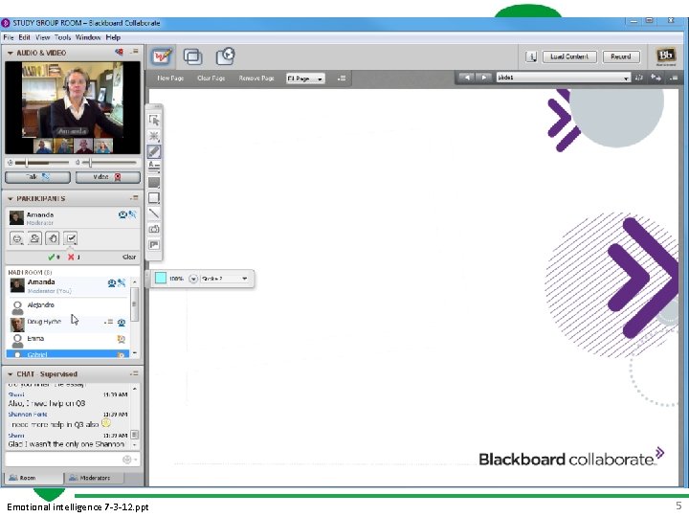Go to next page arrow
This screenshot has width=689, height=517.
484,78
